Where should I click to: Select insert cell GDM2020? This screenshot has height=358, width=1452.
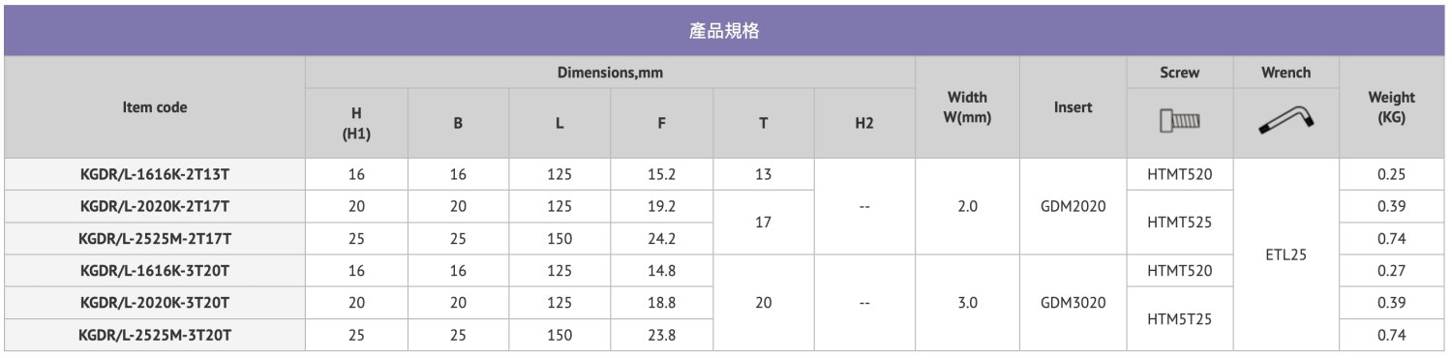tap(1073, 207)
